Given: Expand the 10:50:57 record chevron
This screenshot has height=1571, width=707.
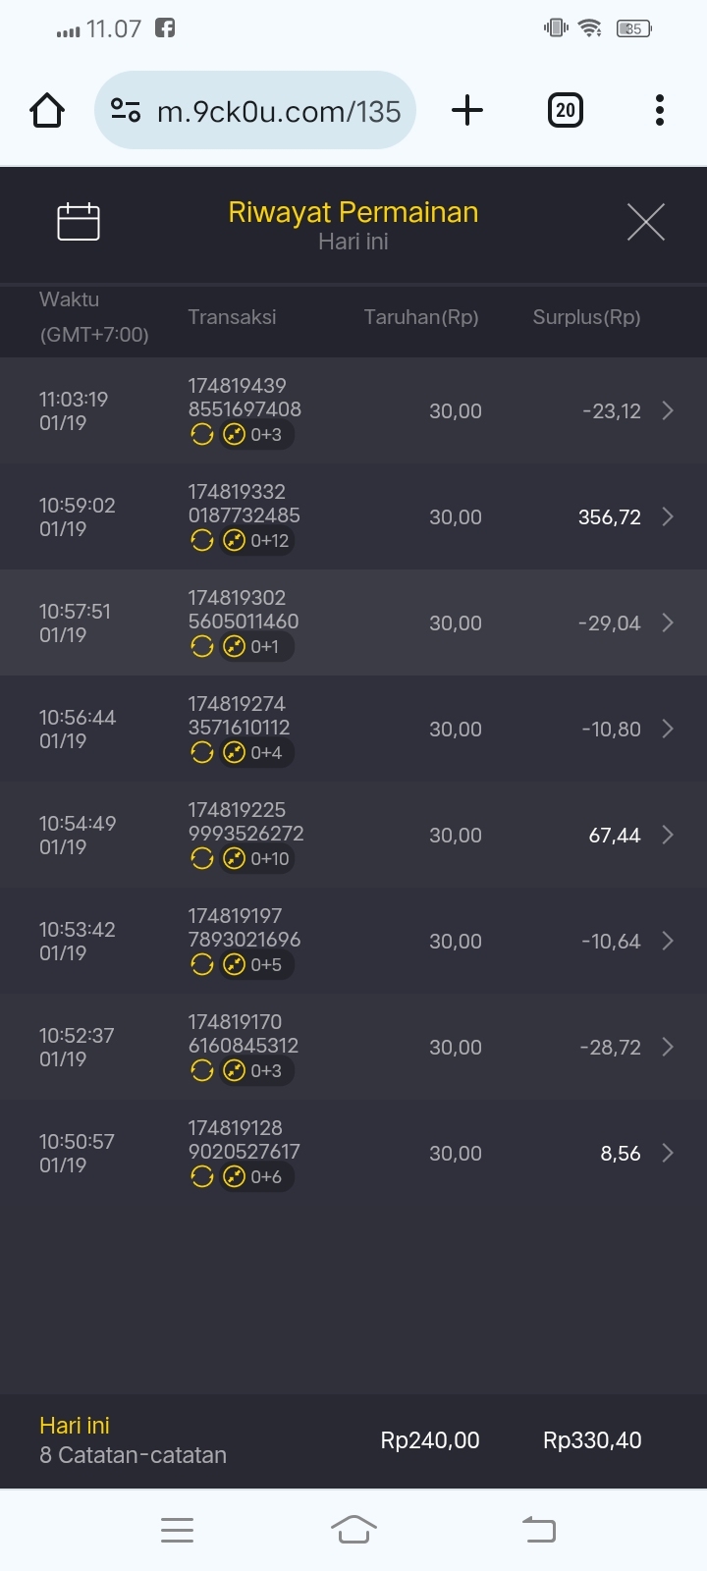Looking at the screenshot, I should [x=668, y=1153].
